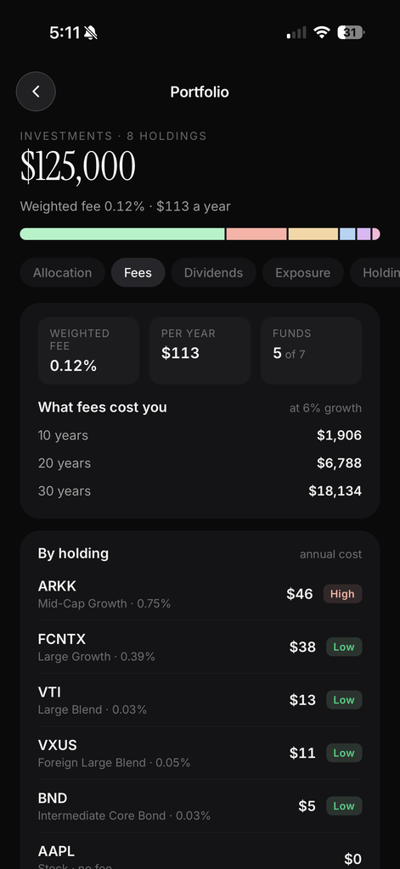Open the FCNTX holding row

(200, 647)
